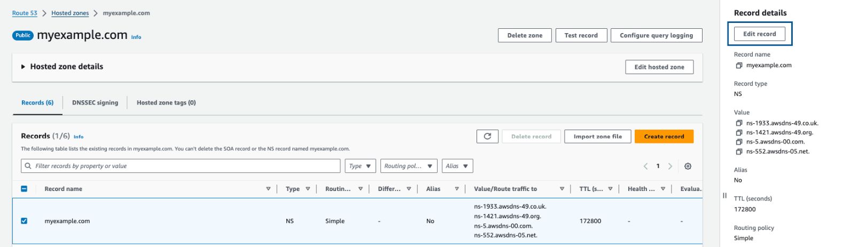The width and height of the screenshot is (842, 247).
Task: Uncheck the myexample.com NS record checkbox
Action: (x=24, y=221)
